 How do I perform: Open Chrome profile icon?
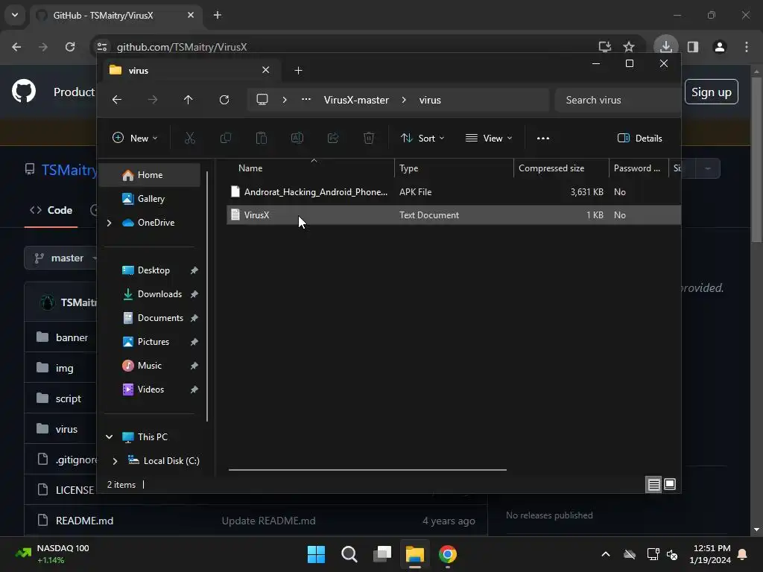click(720, 47)
